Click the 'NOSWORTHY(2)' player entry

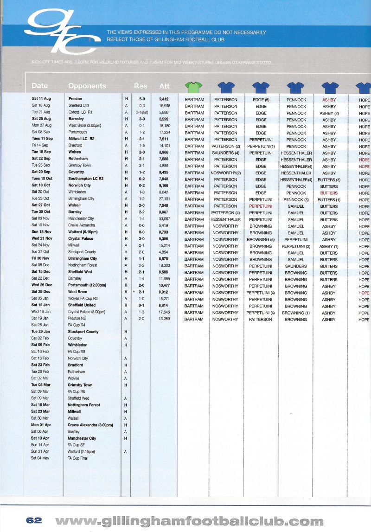[226, 173]
